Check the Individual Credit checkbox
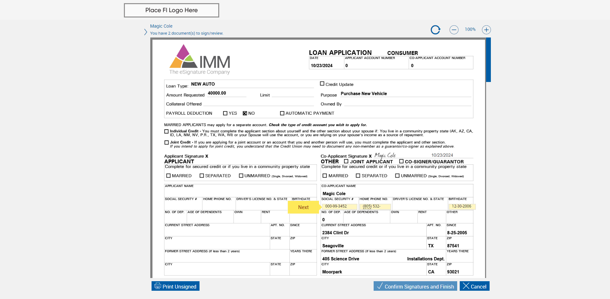Screen dimensions: 610x299 pos(166,132)
